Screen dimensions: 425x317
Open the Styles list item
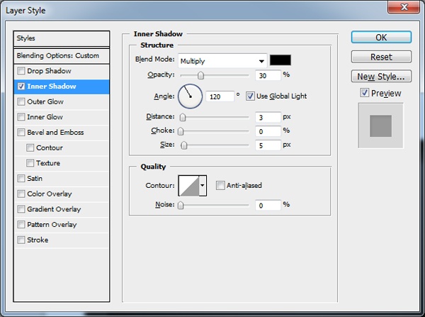click(x=62, y=38)
